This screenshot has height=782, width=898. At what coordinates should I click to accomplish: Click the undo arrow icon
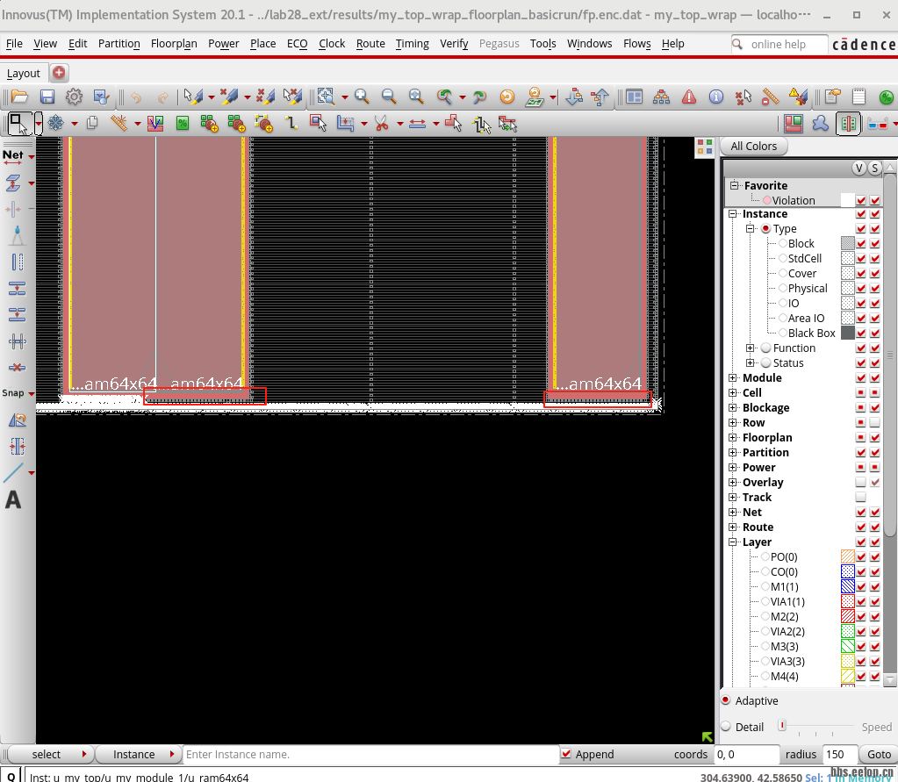click(136, 97)
